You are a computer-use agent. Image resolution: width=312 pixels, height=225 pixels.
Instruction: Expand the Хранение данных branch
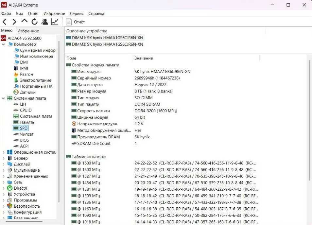coord(3,176)
